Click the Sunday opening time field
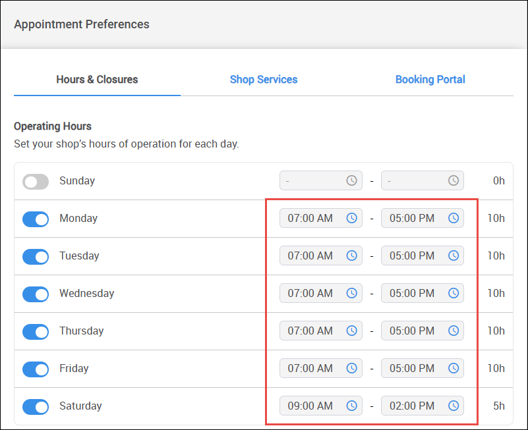 coord(321,180)
